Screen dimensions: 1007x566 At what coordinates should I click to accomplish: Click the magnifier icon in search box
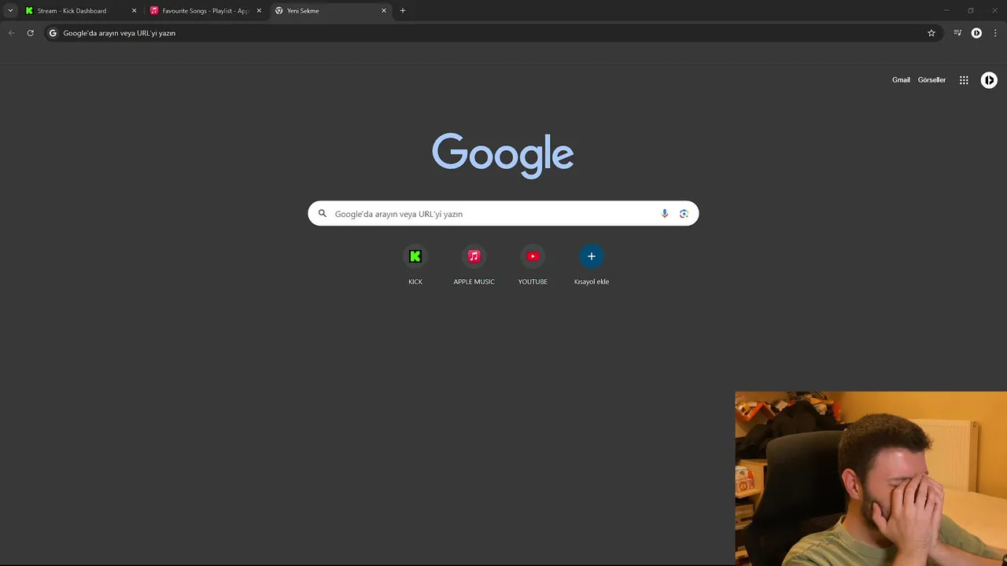pos(322,213)
